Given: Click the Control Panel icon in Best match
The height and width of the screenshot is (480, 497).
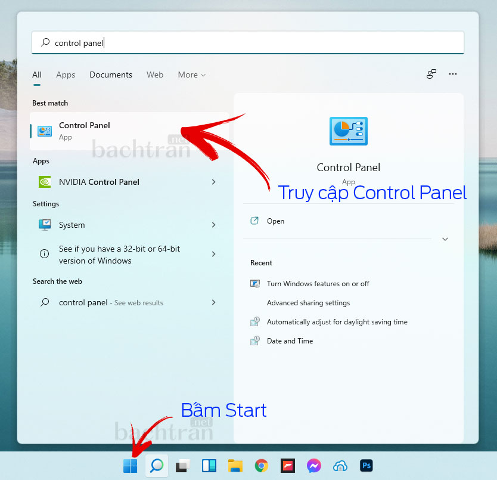Looking at the screenshot, I should [45, 131].
